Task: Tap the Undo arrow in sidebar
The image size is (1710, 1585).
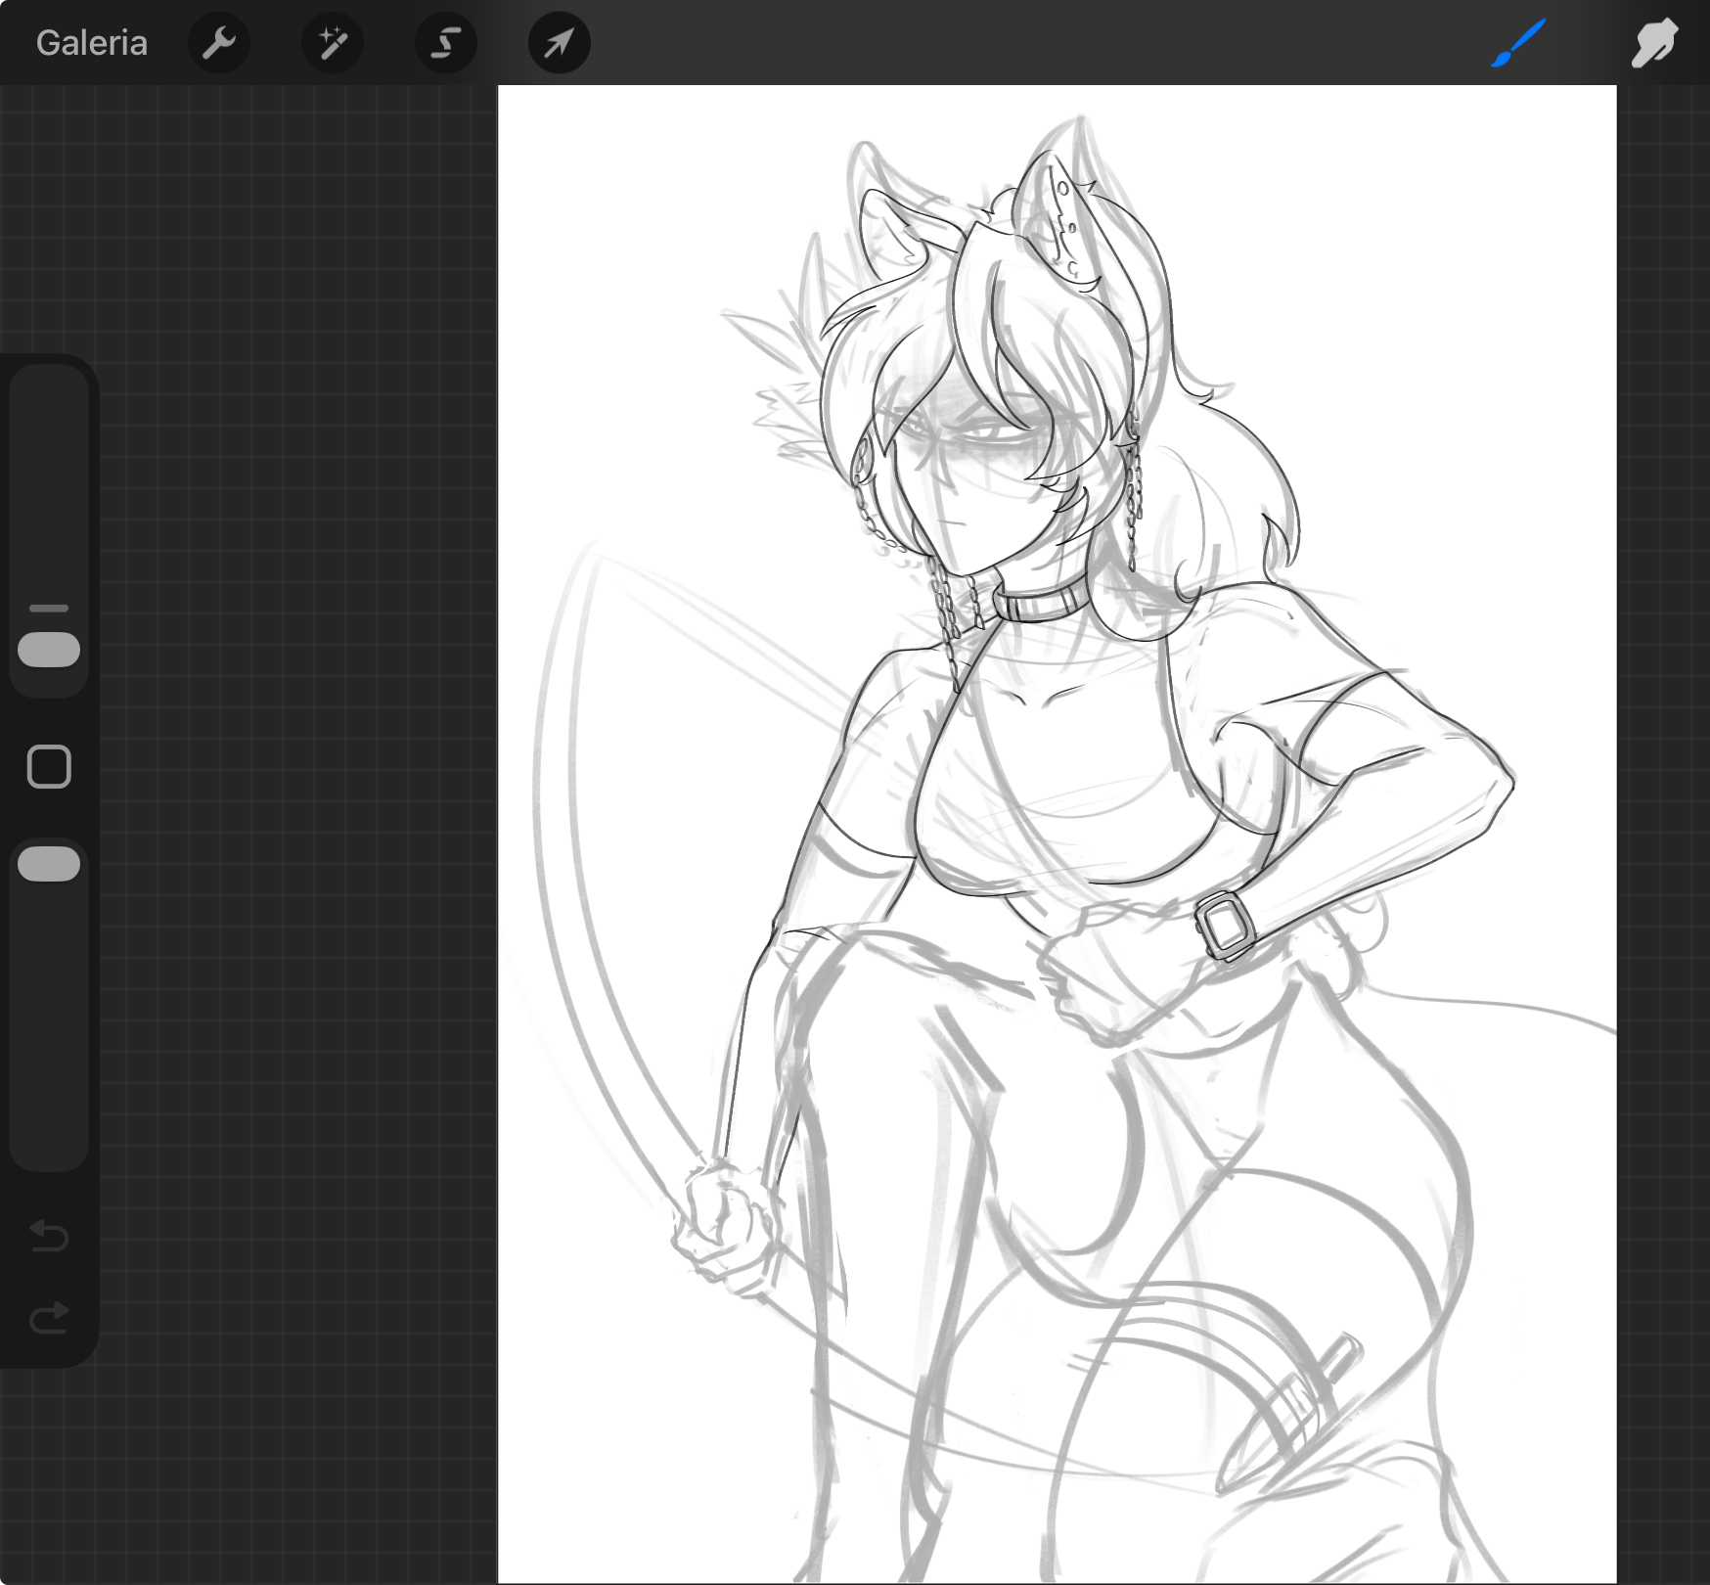Action: coord(49,1236)
